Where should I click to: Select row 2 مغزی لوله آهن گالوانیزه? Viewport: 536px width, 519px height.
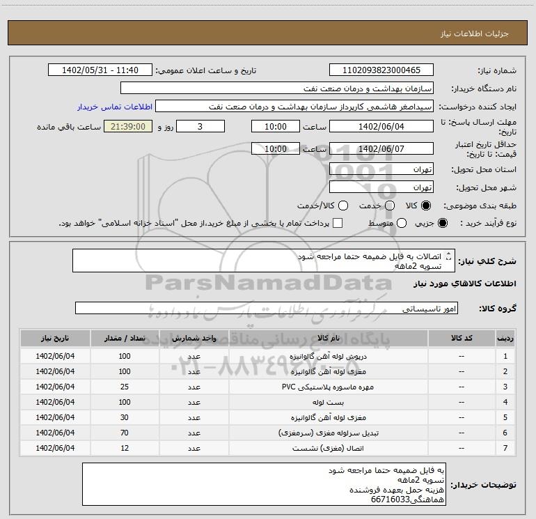click(x=328, y=371)
